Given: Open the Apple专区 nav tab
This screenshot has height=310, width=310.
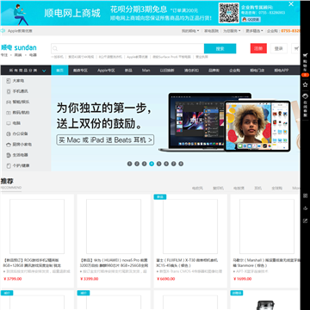Looking at the screenshot, I should [x=106, y=71].
